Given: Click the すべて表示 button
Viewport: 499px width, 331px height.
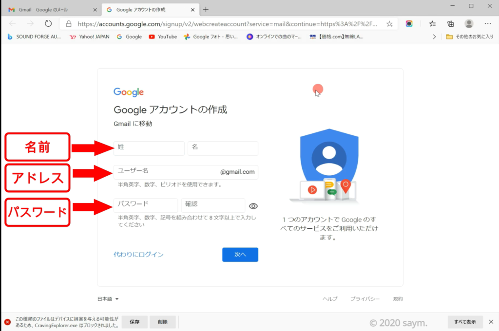Looking at the screenshot, I should [465, 322].
